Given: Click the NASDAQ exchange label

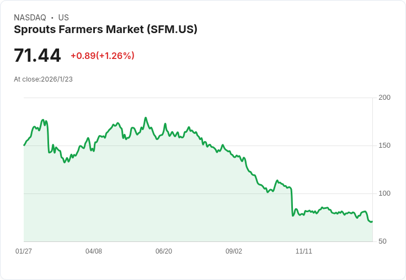Looking at the screenshot, I should [30, 18].
